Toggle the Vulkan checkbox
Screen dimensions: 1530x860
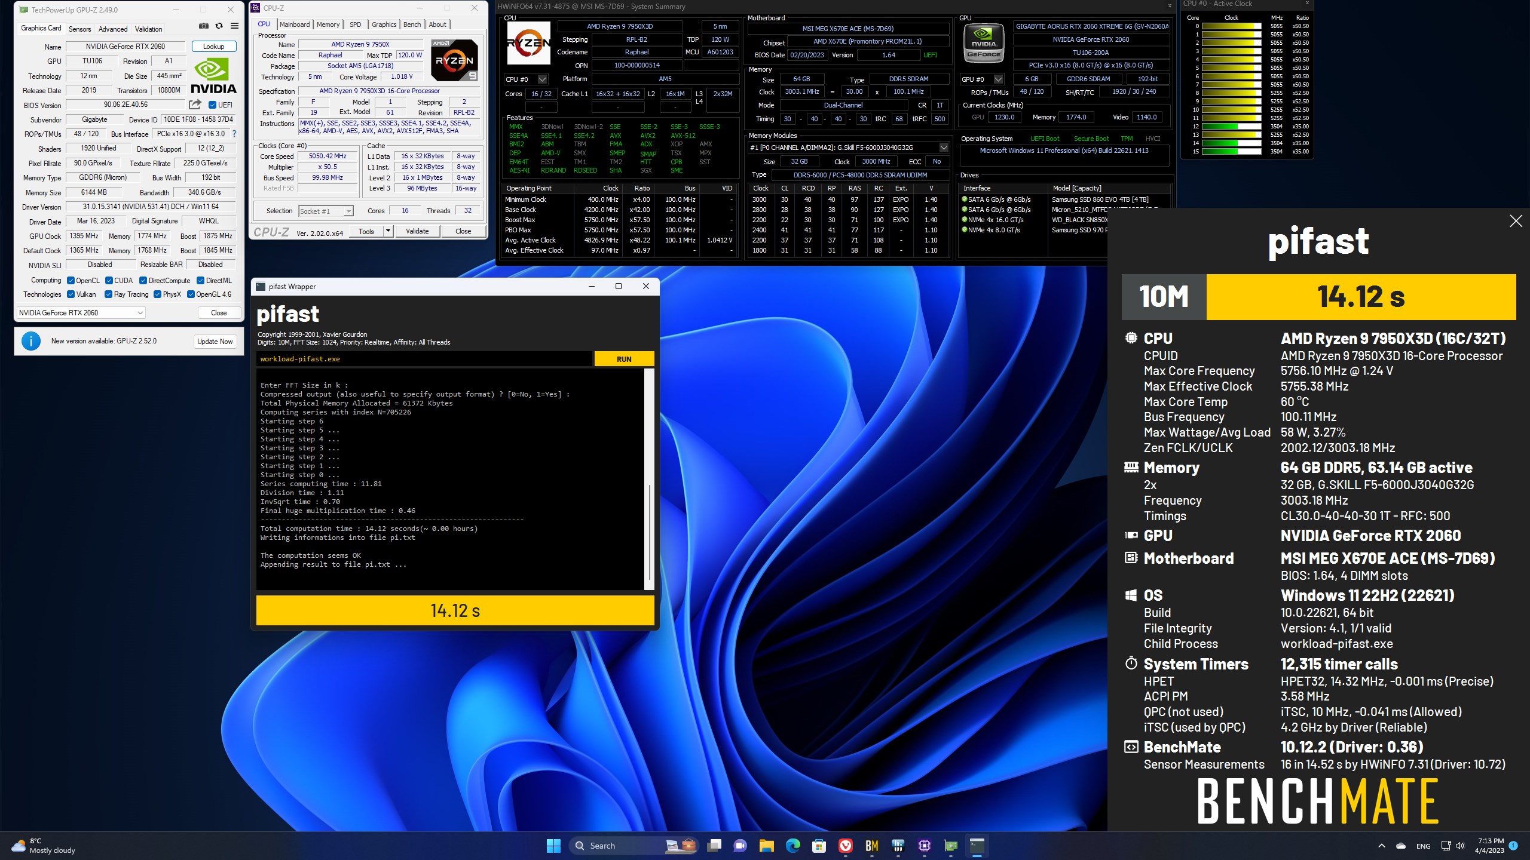click(x=71, y=294)
